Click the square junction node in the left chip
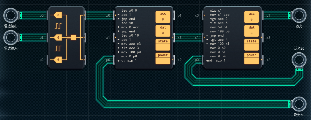 coord(73,37)
